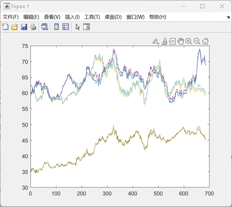232x207 pixels.
Task: Open the 插入(I) menu
Action: point(72,17)
